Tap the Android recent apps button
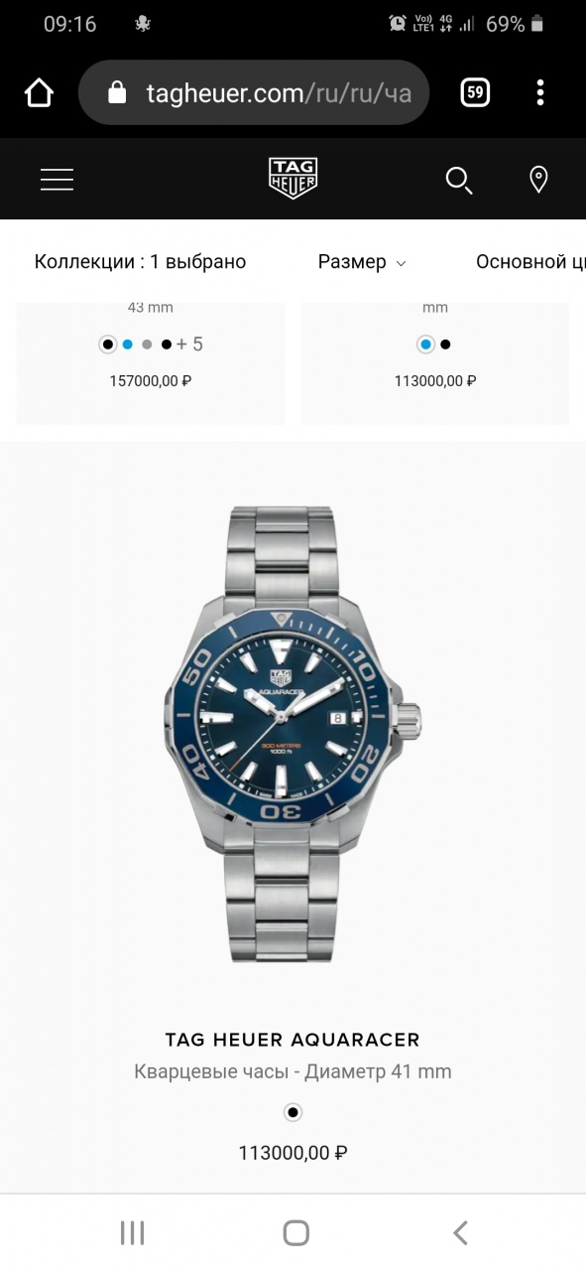Viewport: 586px width, 1271px height. click(x=132, y=1233)
